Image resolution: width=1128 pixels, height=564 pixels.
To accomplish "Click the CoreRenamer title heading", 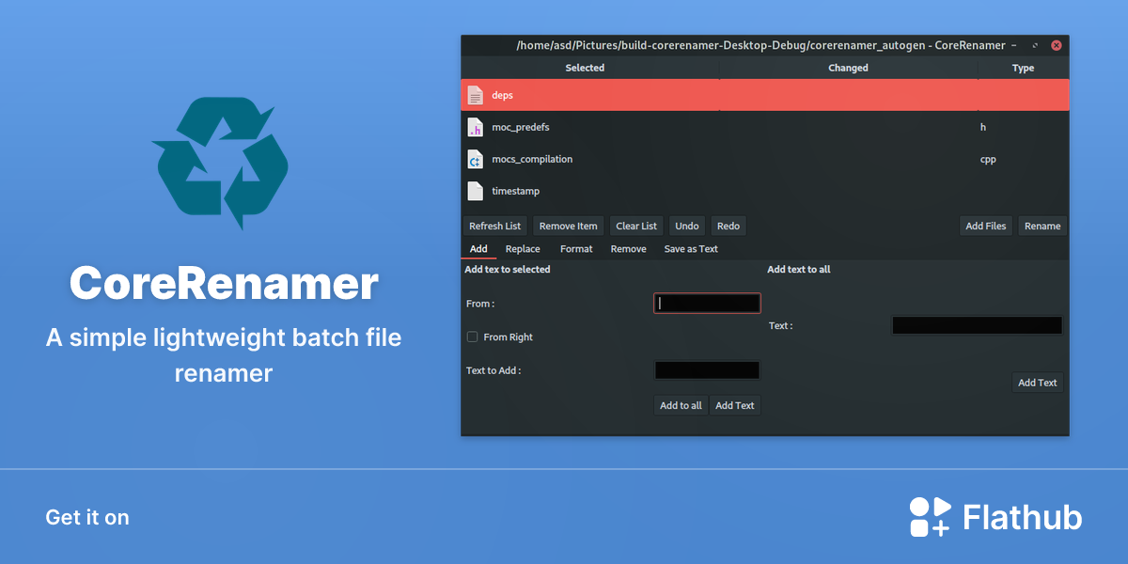I will [x=224, y=284].
